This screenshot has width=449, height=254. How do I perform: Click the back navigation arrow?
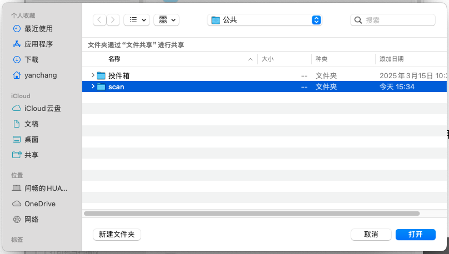coord(99,20)
